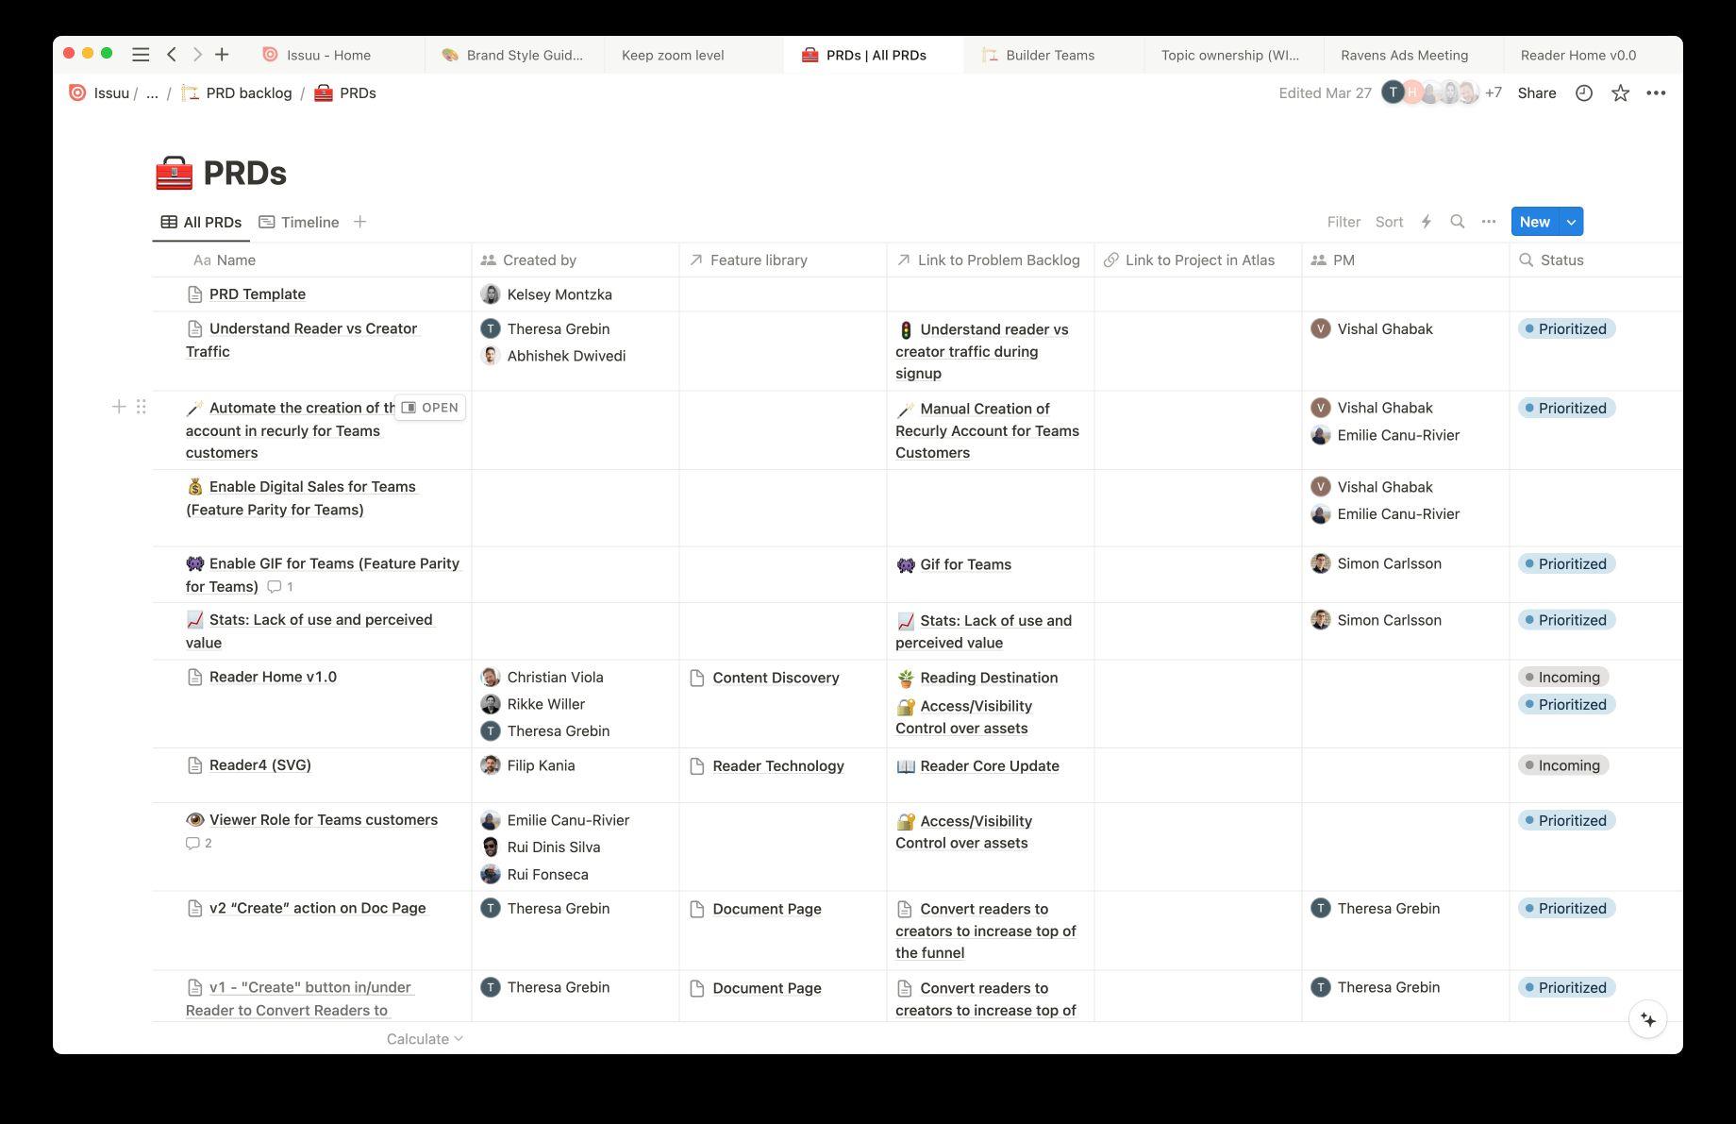This screenshot has width=1736, height=1124.
Task: Click Incoming status tag on Reader4 row
Action: pyautogui.click(x=1563, y=765)
